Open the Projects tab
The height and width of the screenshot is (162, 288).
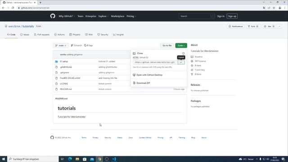(75, 35)
